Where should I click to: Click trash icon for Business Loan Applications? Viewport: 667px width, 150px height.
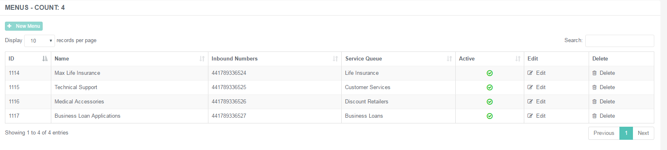point(594,116)
